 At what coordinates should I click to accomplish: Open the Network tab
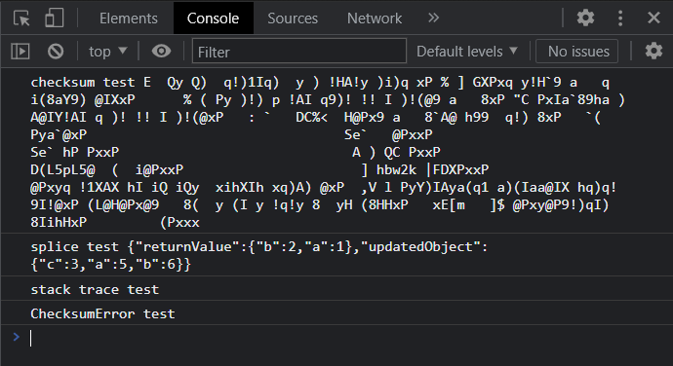coord(375,18)
